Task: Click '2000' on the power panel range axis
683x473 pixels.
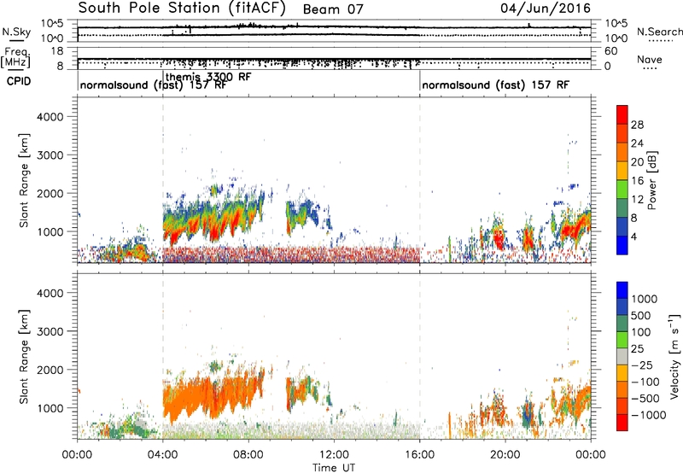Action: tap(50, 193)
